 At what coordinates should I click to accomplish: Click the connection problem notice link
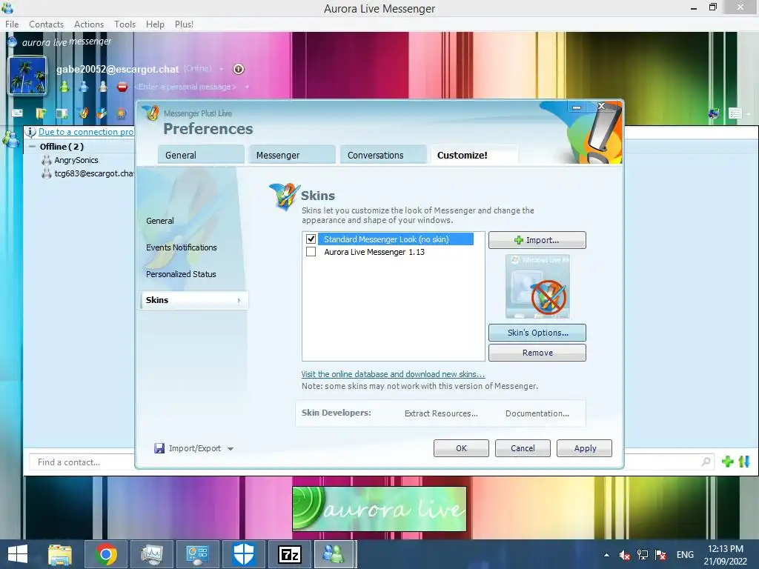click(86, 132)
